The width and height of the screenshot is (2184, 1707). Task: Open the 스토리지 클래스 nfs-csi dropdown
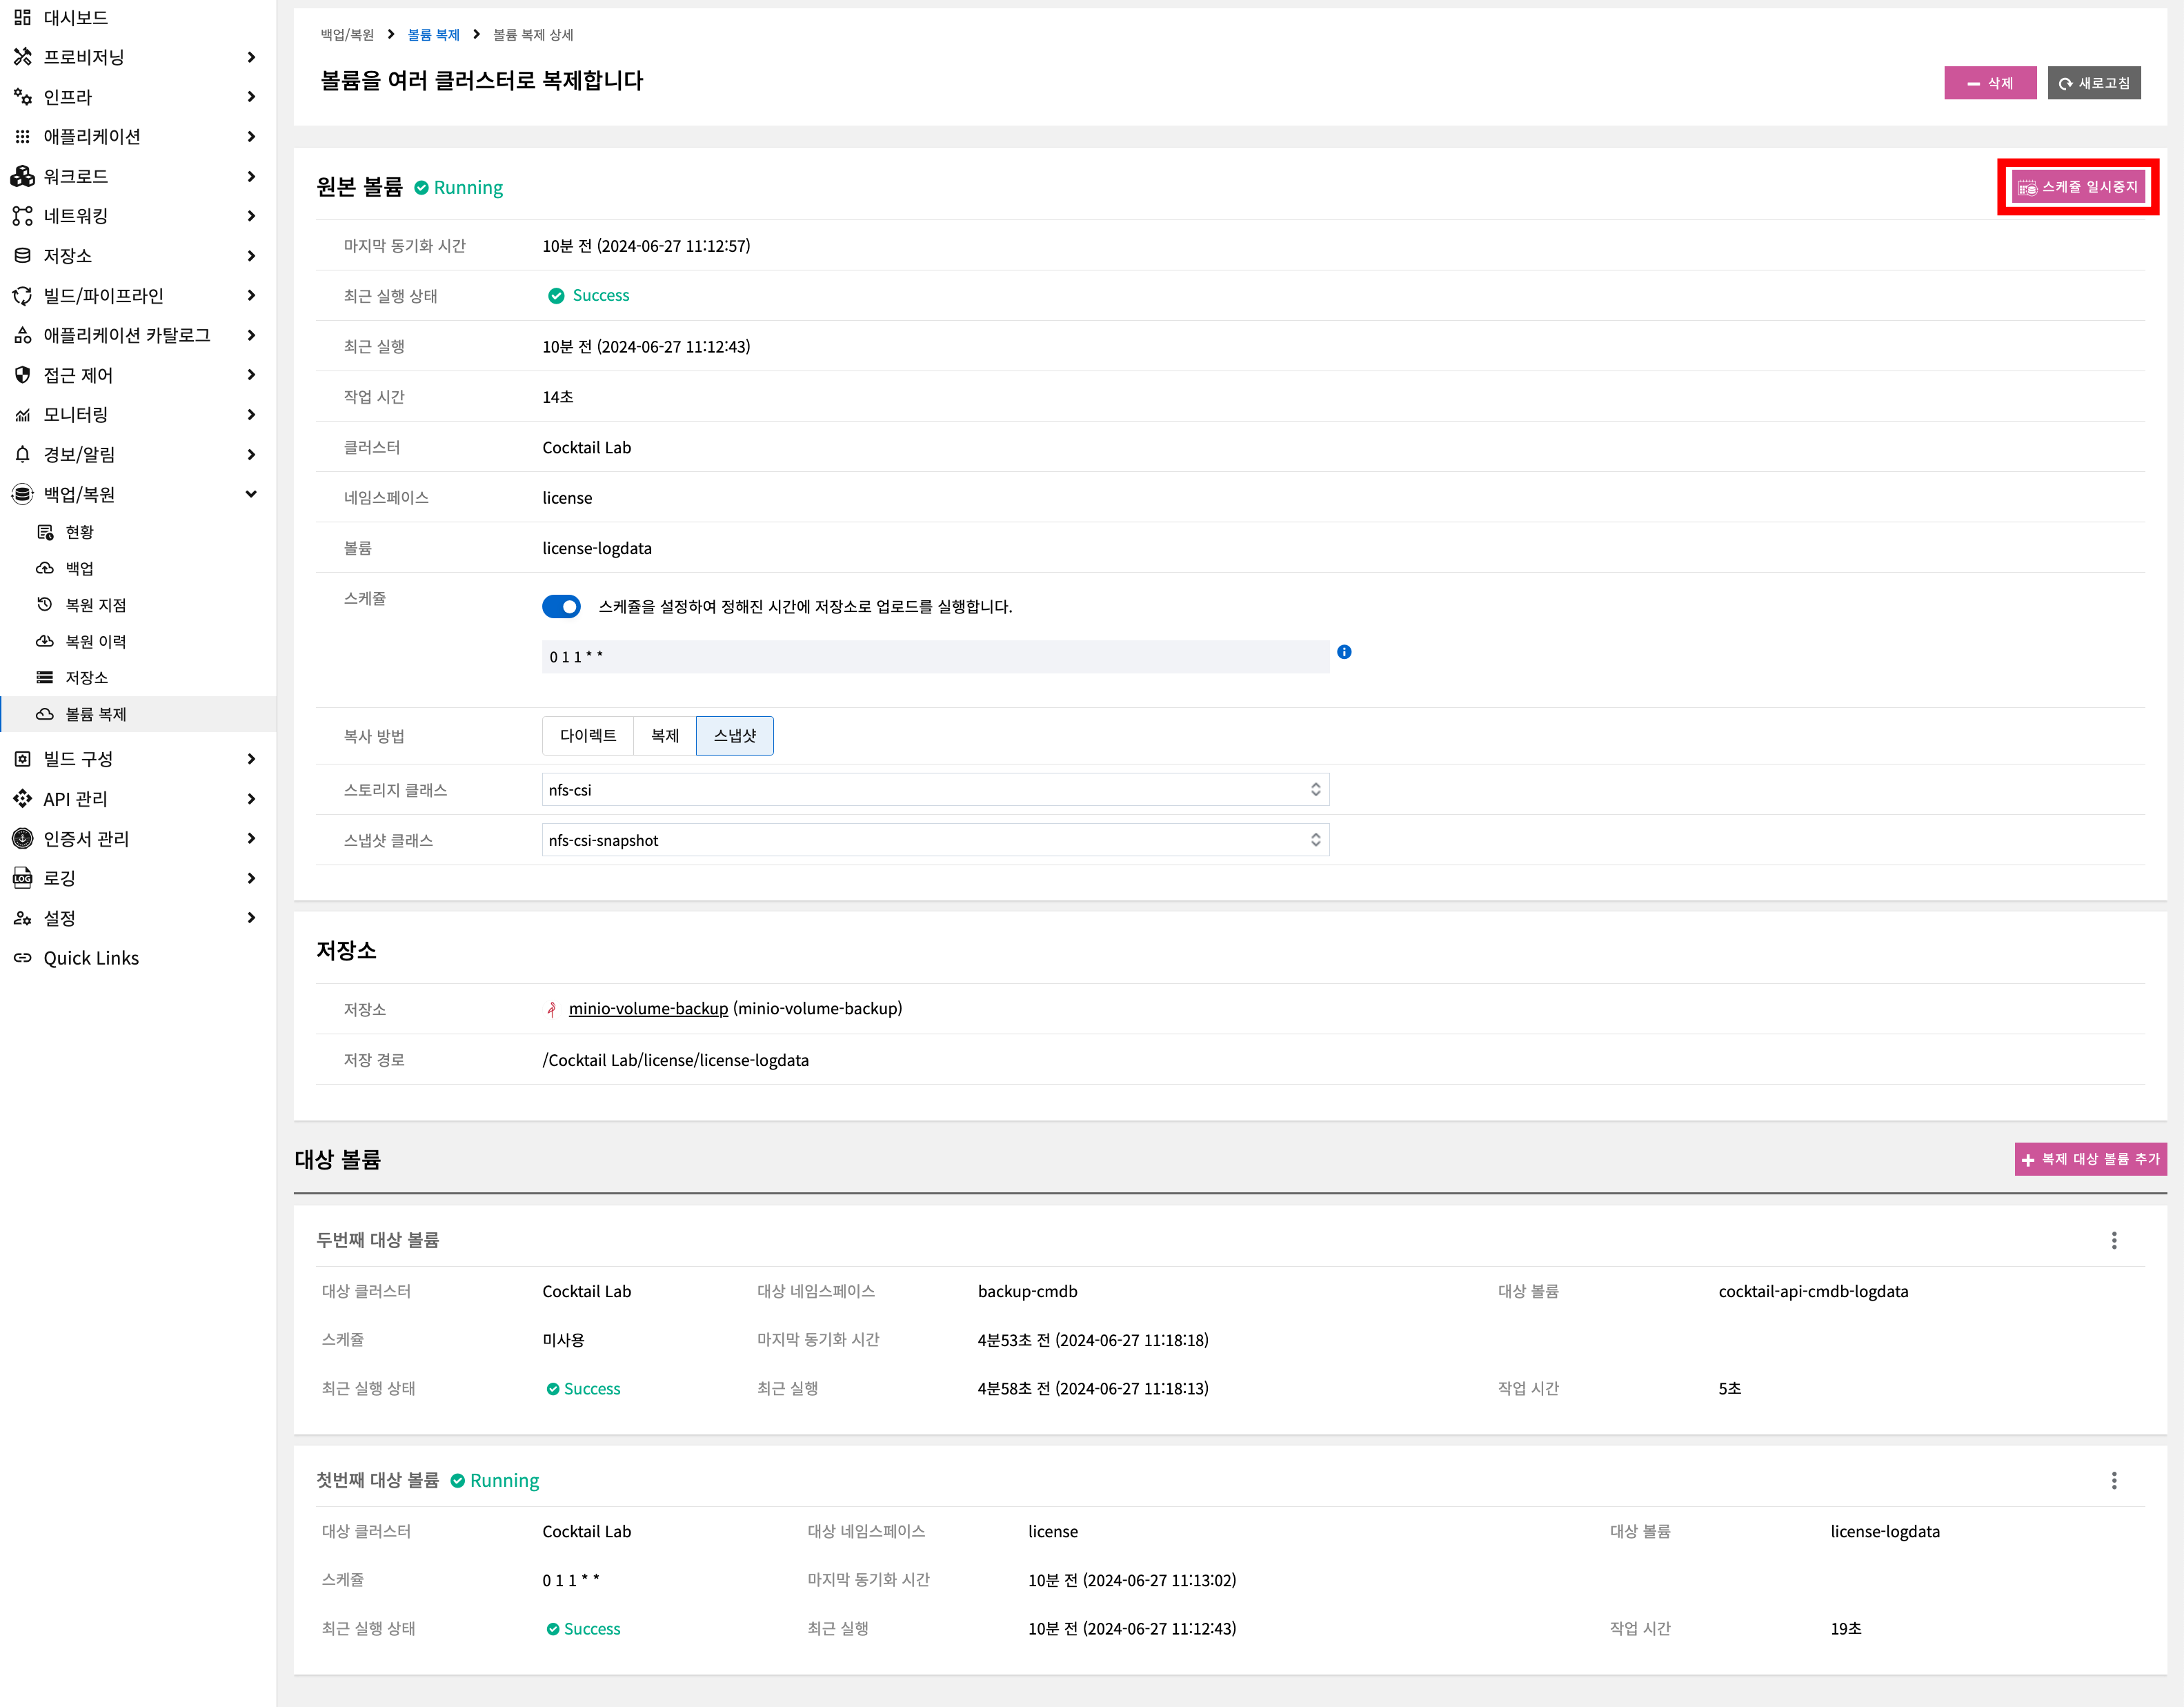[x=935, y=789]
